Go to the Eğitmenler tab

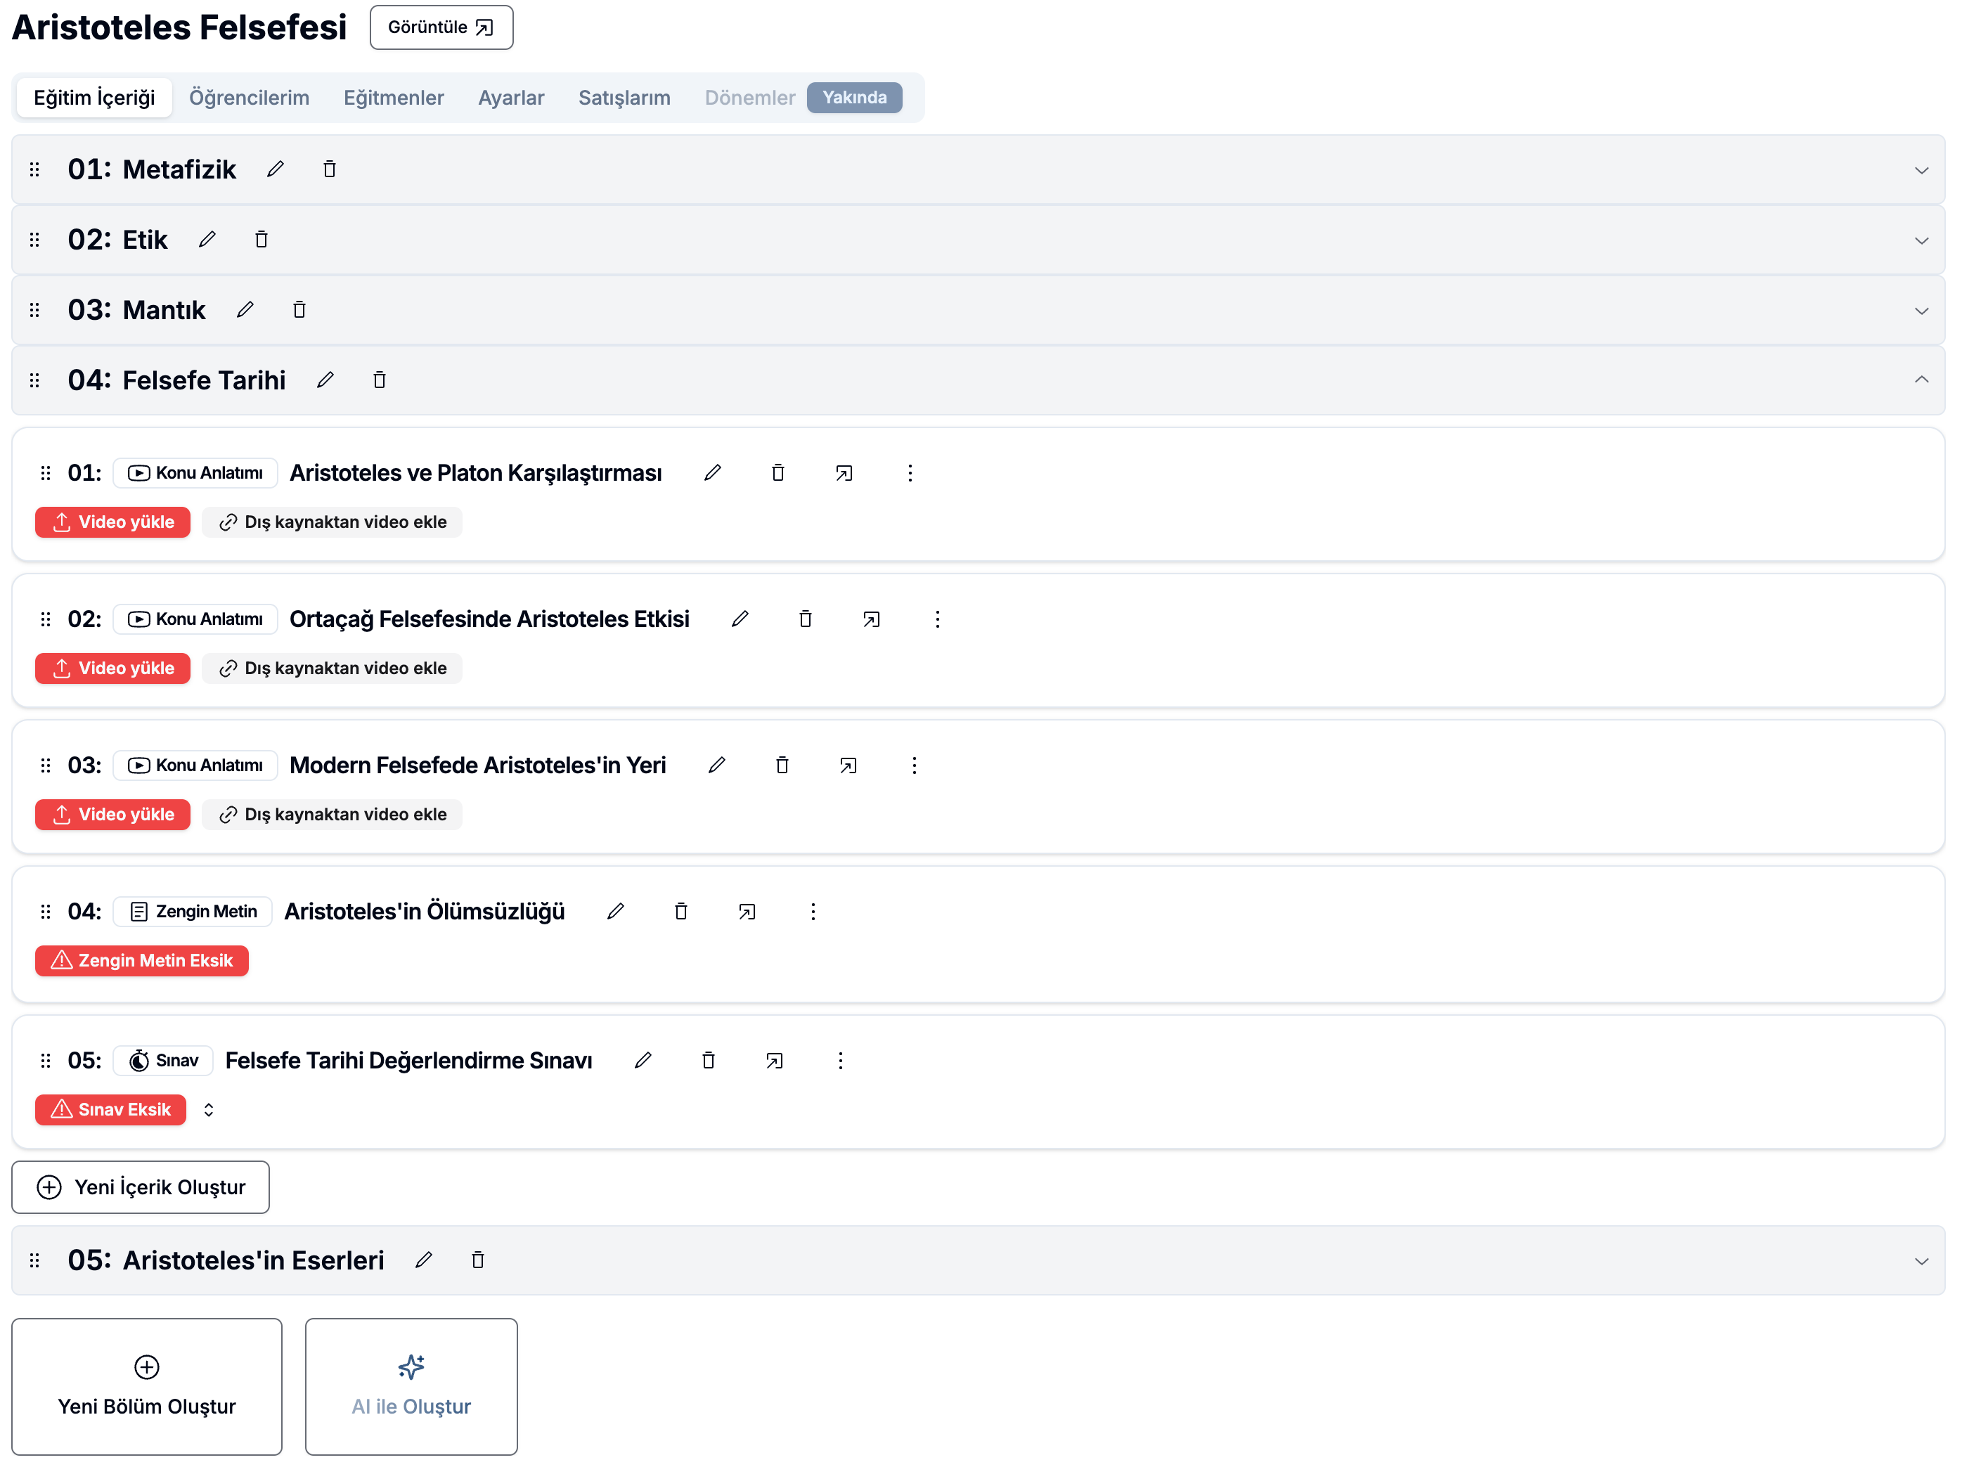[x=394, y=98]
